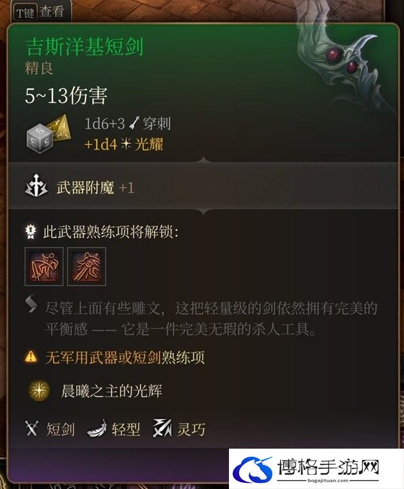
Task: Click the yellow warning triangle icon
Action: pyautogui.click(x=31, y=356)
